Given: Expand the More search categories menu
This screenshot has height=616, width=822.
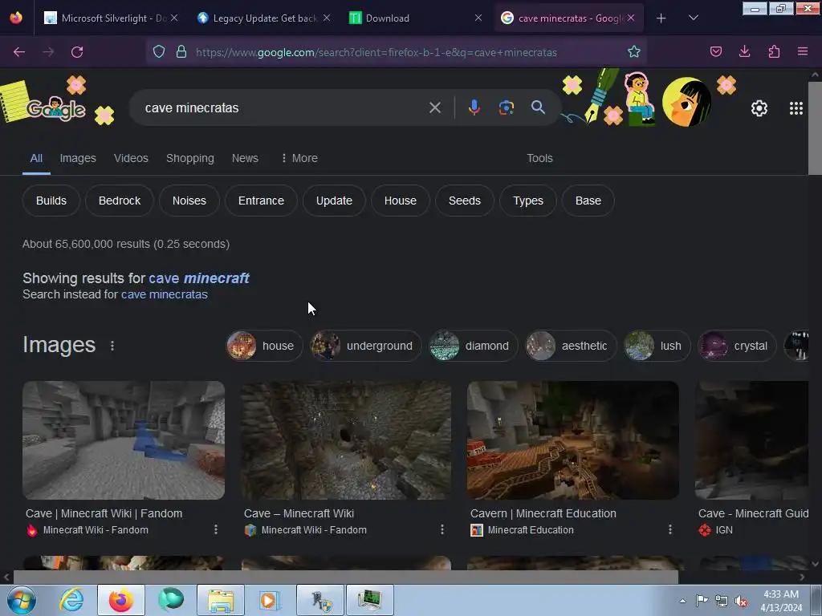Looking at the screenshot, I should point(299,158).
